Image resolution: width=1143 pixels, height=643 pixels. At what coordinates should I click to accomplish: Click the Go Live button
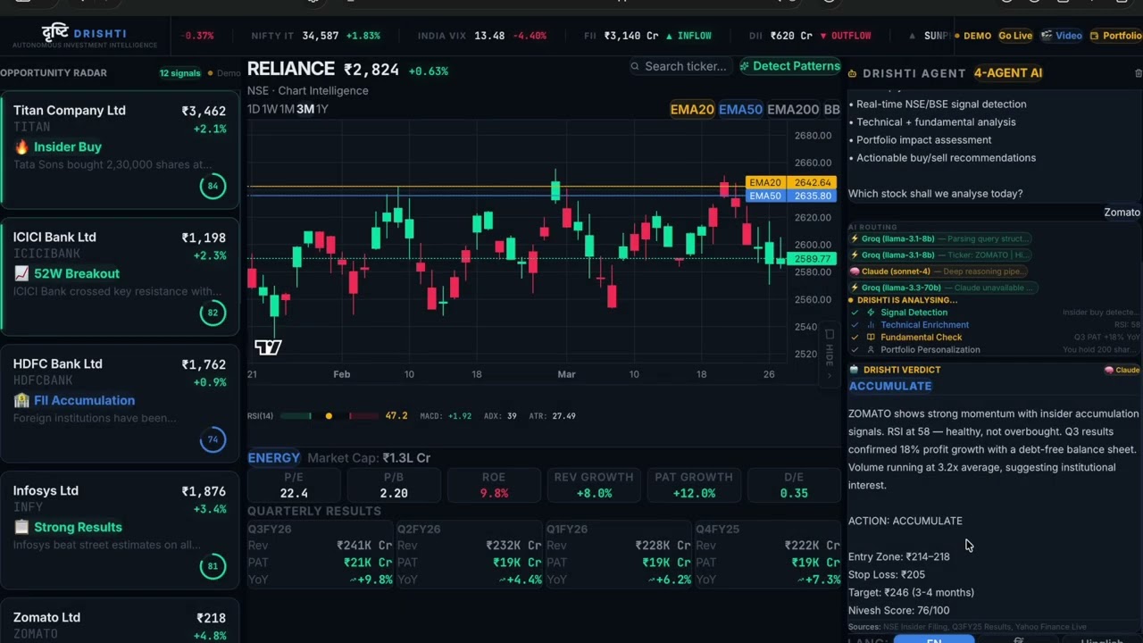click(1015, 36)
